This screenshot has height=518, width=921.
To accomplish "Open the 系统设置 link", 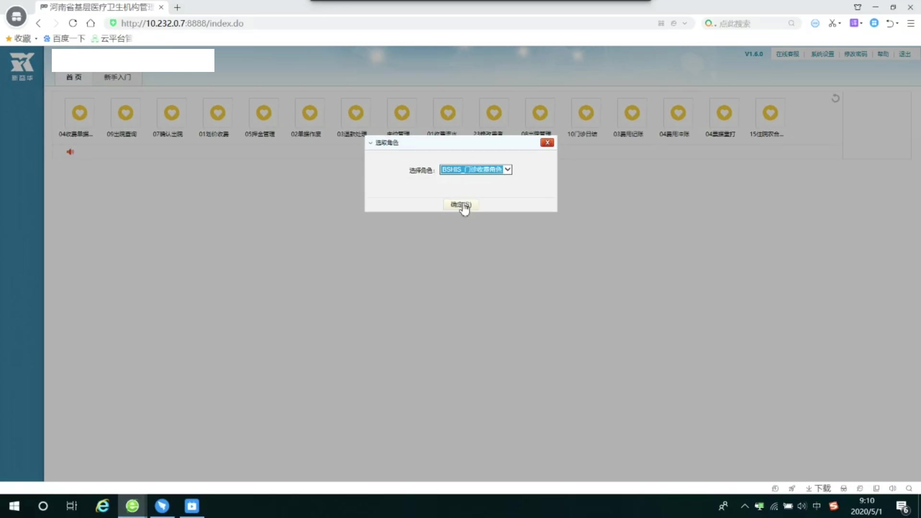I will 823,54.
